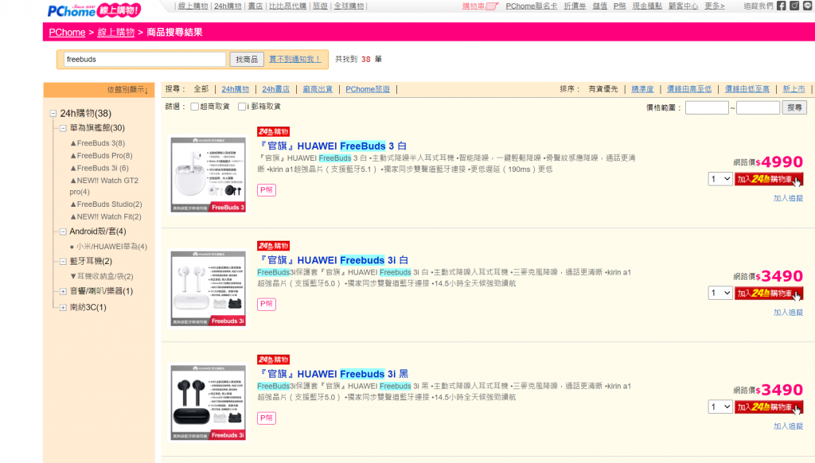This screenshot has width=815, height=463.
Task: Click 24h購物 badge above Freebuds 3i 白
Action: 274,246
